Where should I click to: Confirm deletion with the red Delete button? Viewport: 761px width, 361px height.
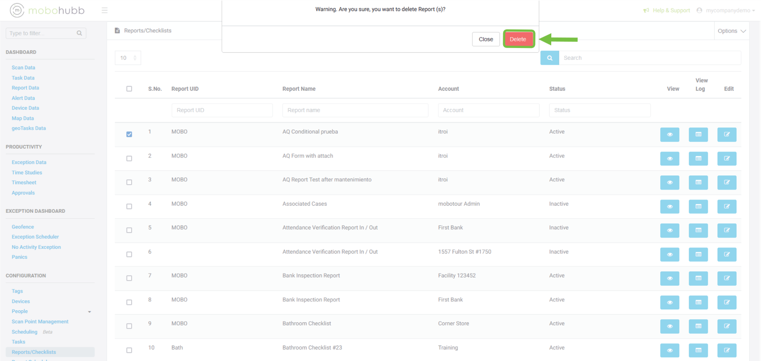coord(518,39)
